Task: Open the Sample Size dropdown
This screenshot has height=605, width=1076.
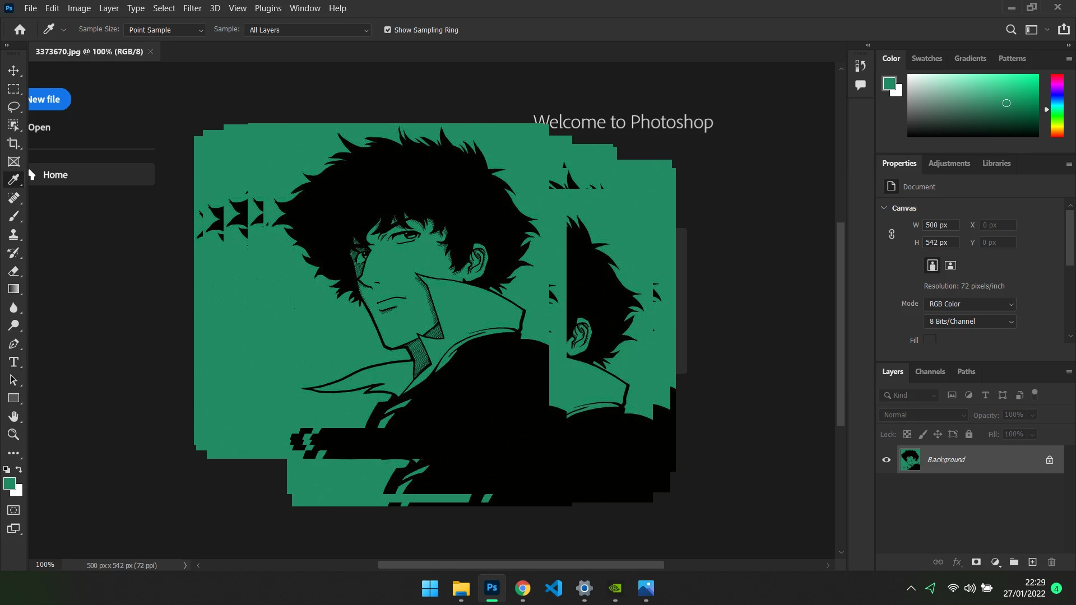Action: coord(165,30)
